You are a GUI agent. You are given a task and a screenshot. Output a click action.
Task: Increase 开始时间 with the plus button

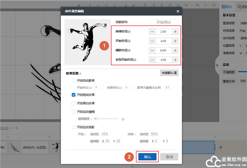pos(175,41)
